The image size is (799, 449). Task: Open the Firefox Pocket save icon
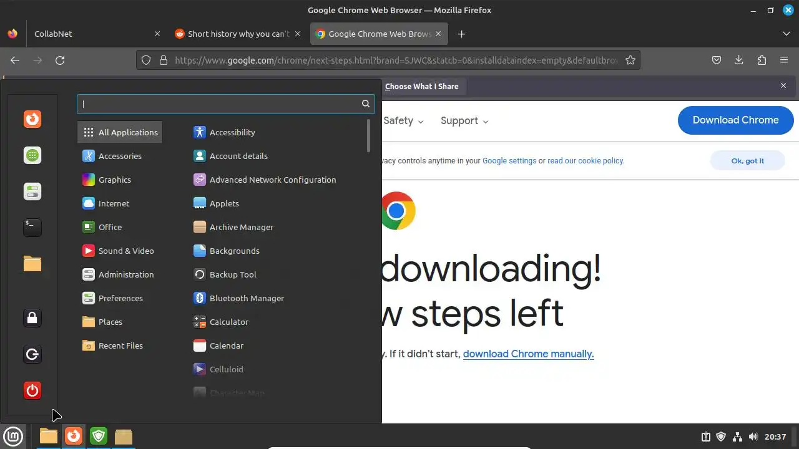tap(717, 60)
